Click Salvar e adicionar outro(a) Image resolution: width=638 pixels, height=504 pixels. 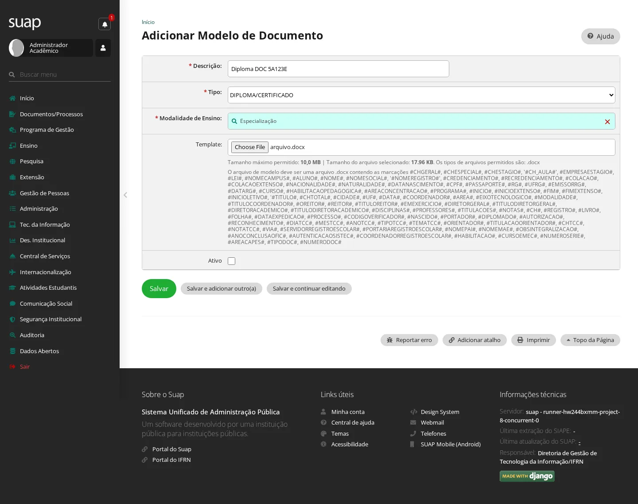pyautogui.click(x=222, y=289)
